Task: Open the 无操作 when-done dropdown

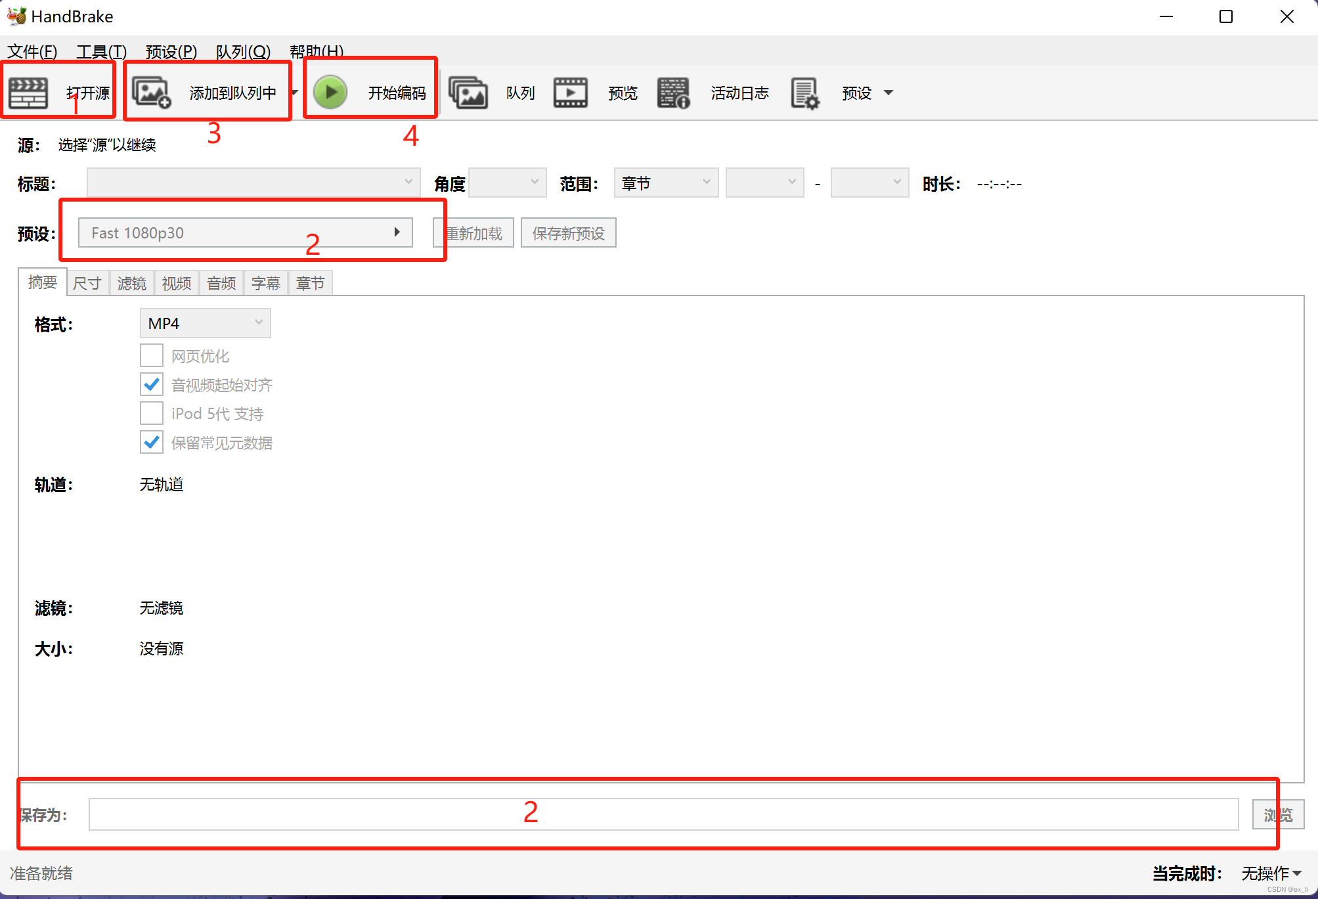Action: point(1271,873)
